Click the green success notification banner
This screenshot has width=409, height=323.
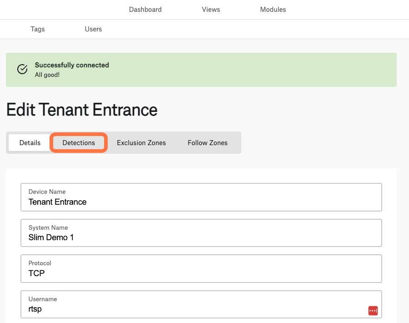click(201, 70)
